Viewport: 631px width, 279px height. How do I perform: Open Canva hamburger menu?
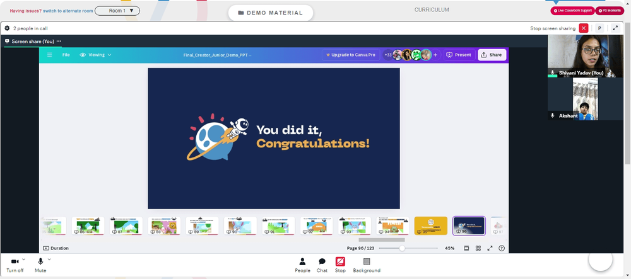49,55
